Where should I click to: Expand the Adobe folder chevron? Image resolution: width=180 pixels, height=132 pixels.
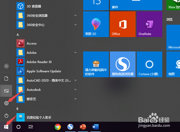point(75,52)
